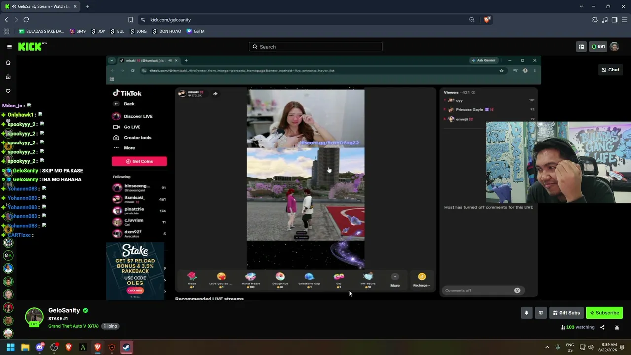This screenshot has width=631, height=355.
Task: Open the user avatar profile menu
Action: pyautogui.click(x=614, y=47)
